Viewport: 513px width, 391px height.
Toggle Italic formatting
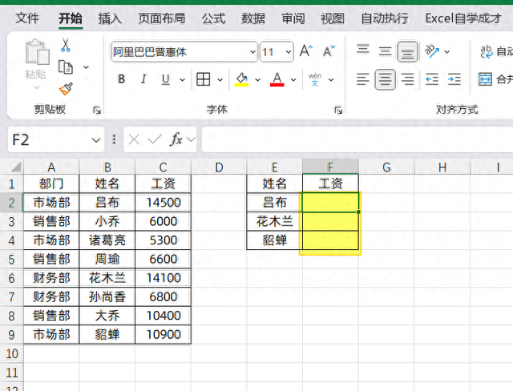click(x=143, y=79)
